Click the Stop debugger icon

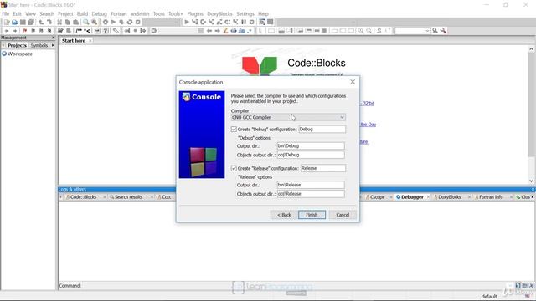[252, 23]
